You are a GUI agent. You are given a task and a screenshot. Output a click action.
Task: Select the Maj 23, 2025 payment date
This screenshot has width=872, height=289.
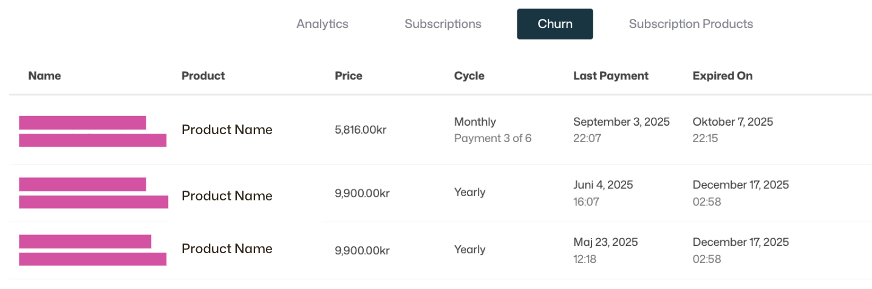pyautogui.click(x=605, y=242)
